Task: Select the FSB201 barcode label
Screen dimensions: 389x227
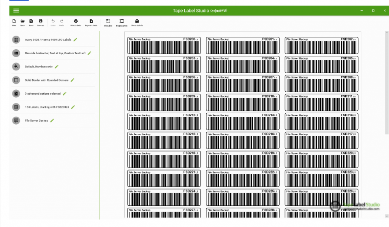Action: [243, 45]
